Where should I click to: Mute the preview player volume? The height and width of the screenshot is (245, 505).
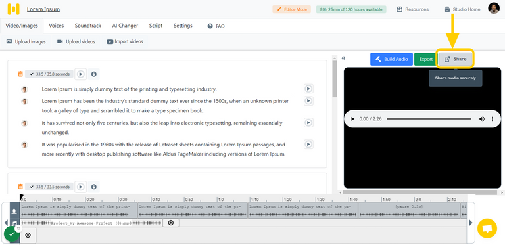[x=482, y=119]
